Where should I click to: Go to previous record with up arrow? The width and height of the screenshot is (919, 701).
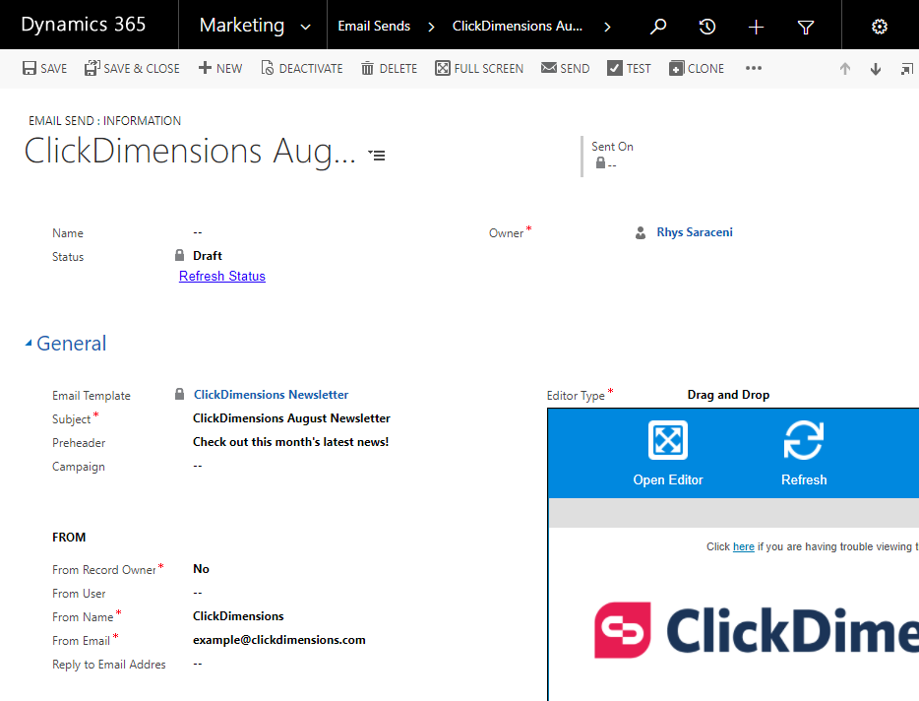point(845,69)
